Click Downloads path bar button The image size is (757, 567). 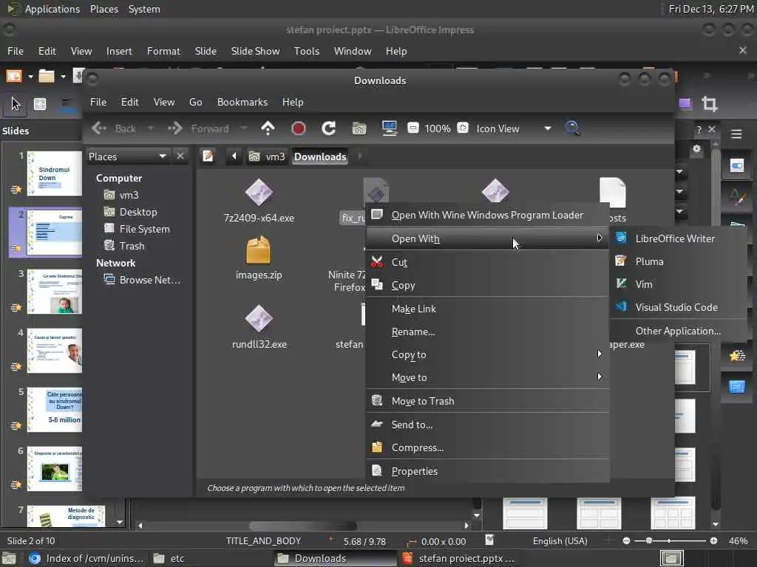320,157
